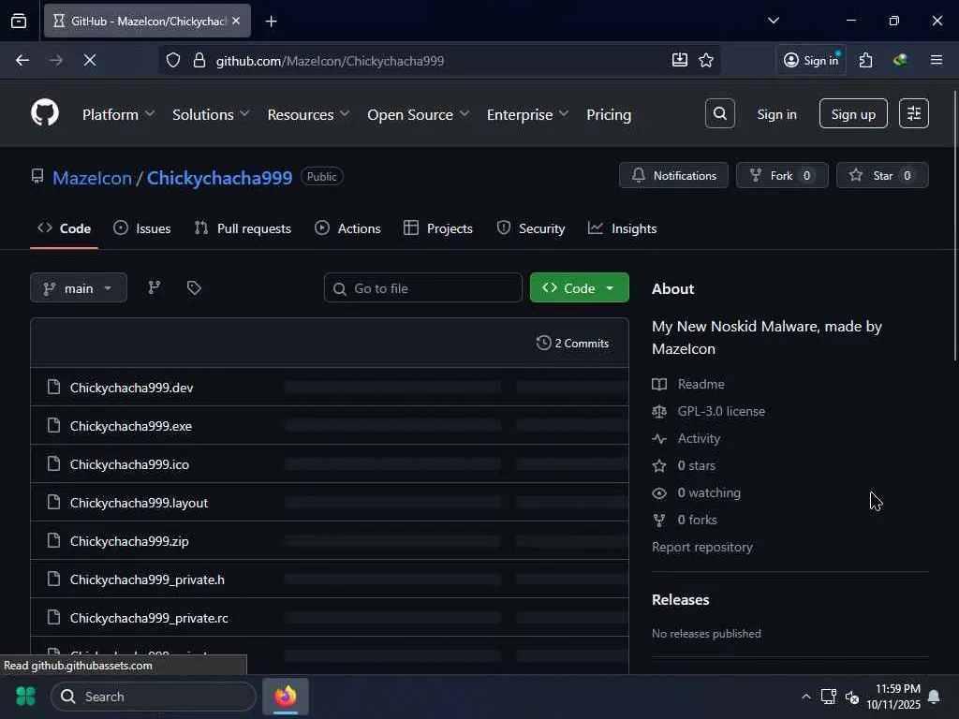This screenshot has width=959, height=719.
Task: Expand the Enterprise menu
Action: click(527, 114)
